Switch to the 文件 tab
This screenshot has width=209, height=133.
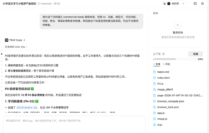pyautogui.click(x=157, y=64)
